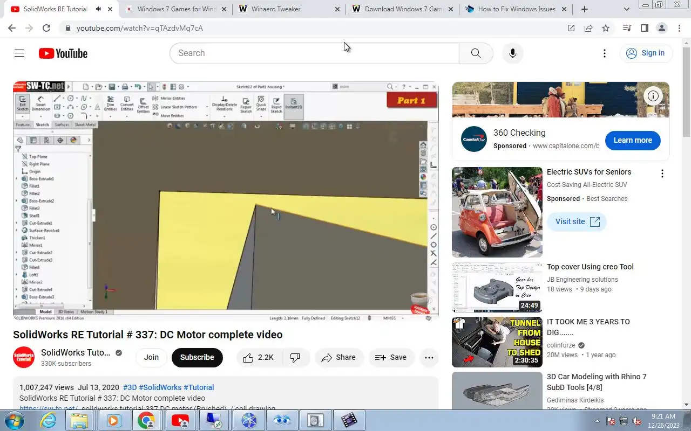Open the SolidWorks Tutorial channel avatar
691x431 pixels.
(24, 357)
